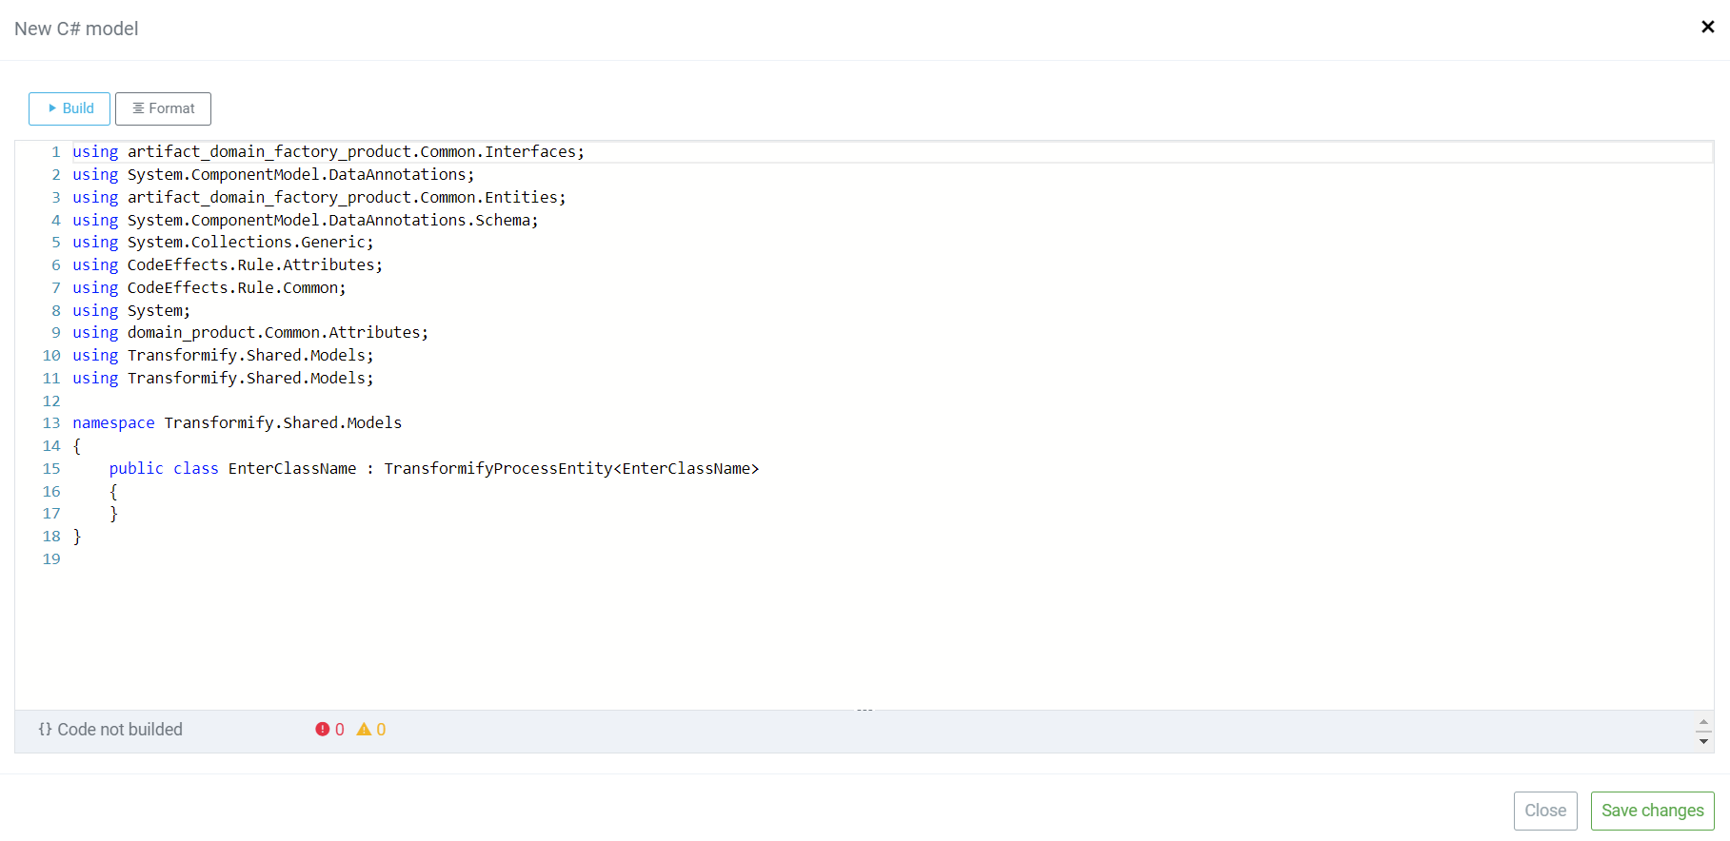This screenshot has height=841, width=1730.
Task: Click the red error count icon
Action: [323, 730]
